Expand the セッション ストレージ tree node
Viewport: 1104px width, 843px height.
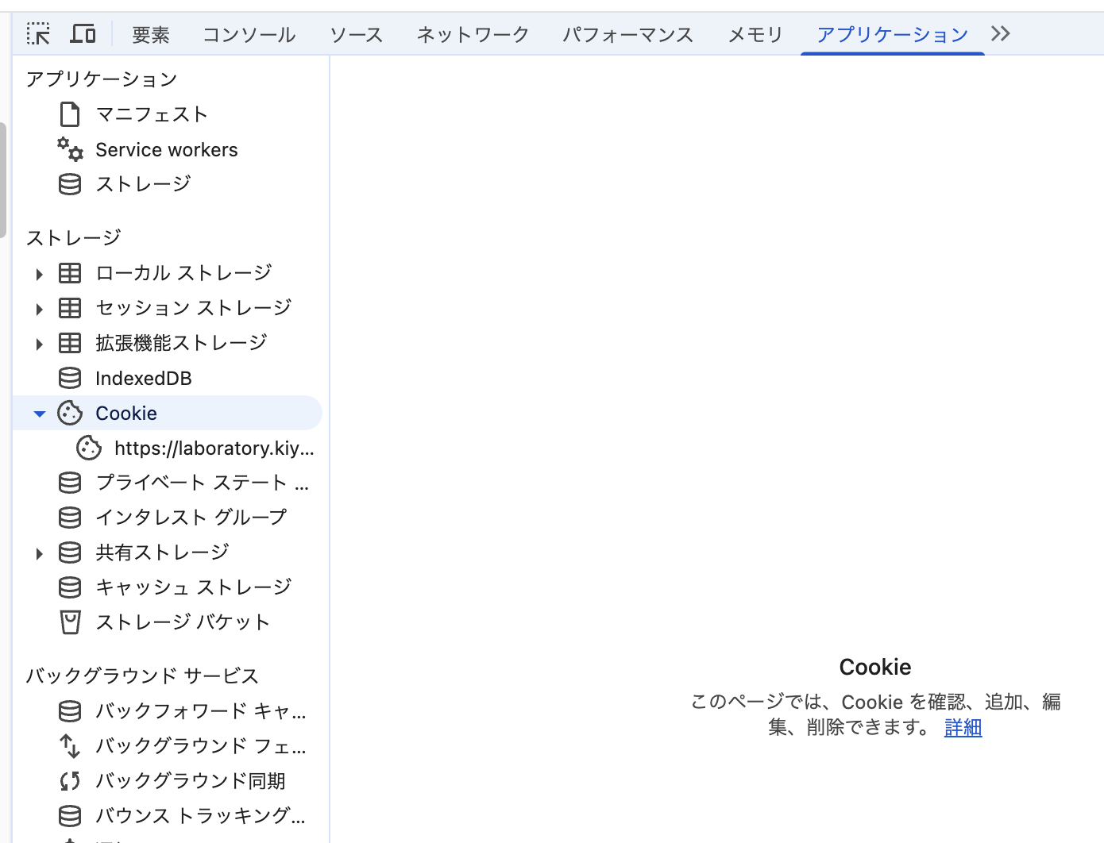(x=39, y=309)
